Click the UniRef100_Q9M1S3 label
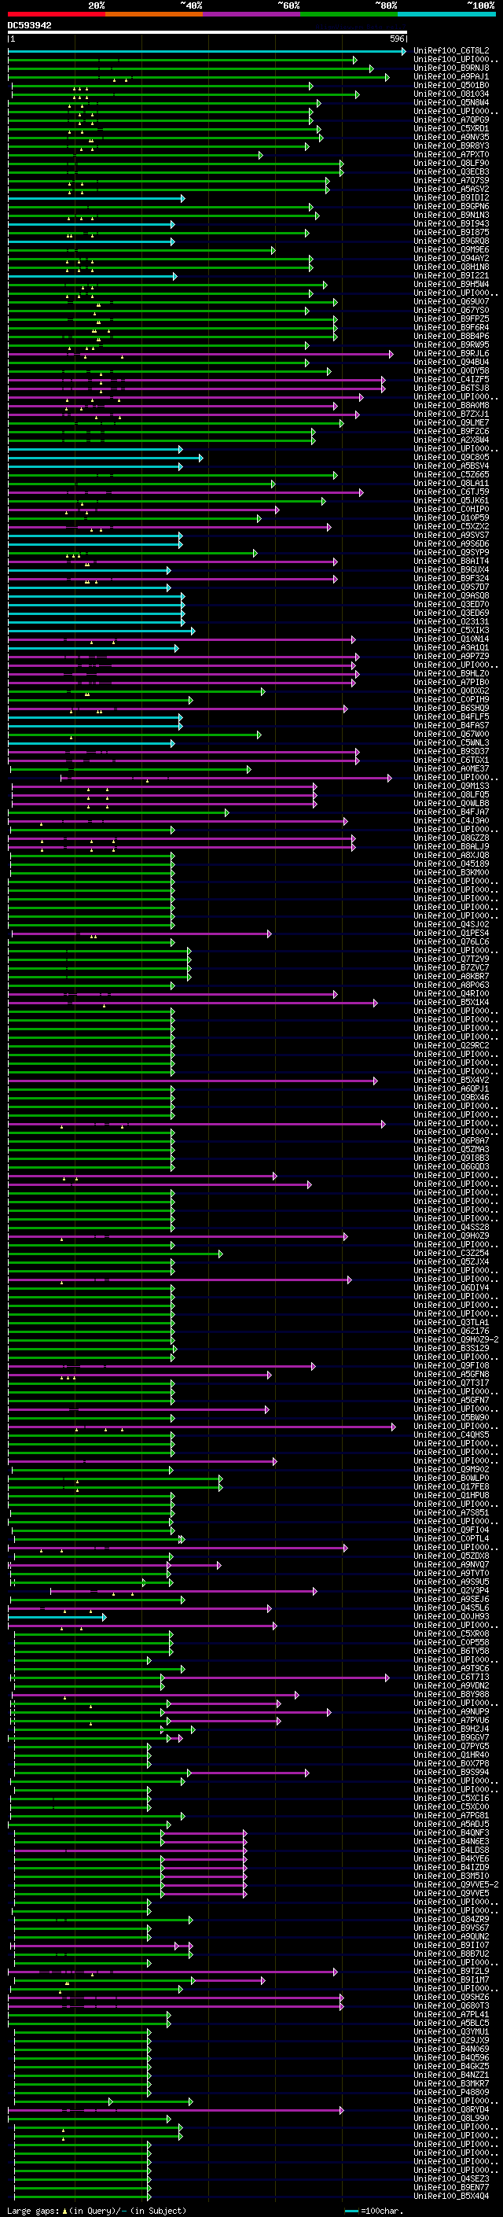Viewport: 503px width, 2217px height. [x=451, y=786]
